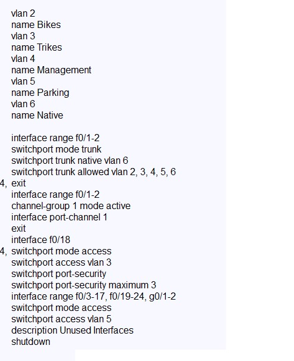Click the 'name Bikes' line

(36, 25)
